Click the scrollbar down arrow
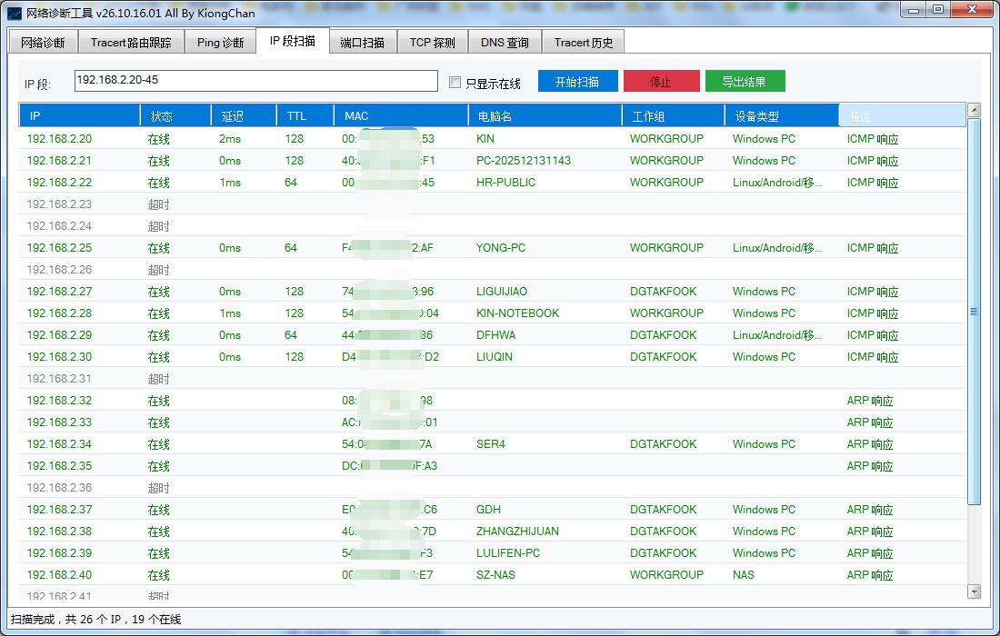This screenshot has height=636, width=1000. click(x=974, y=591)
